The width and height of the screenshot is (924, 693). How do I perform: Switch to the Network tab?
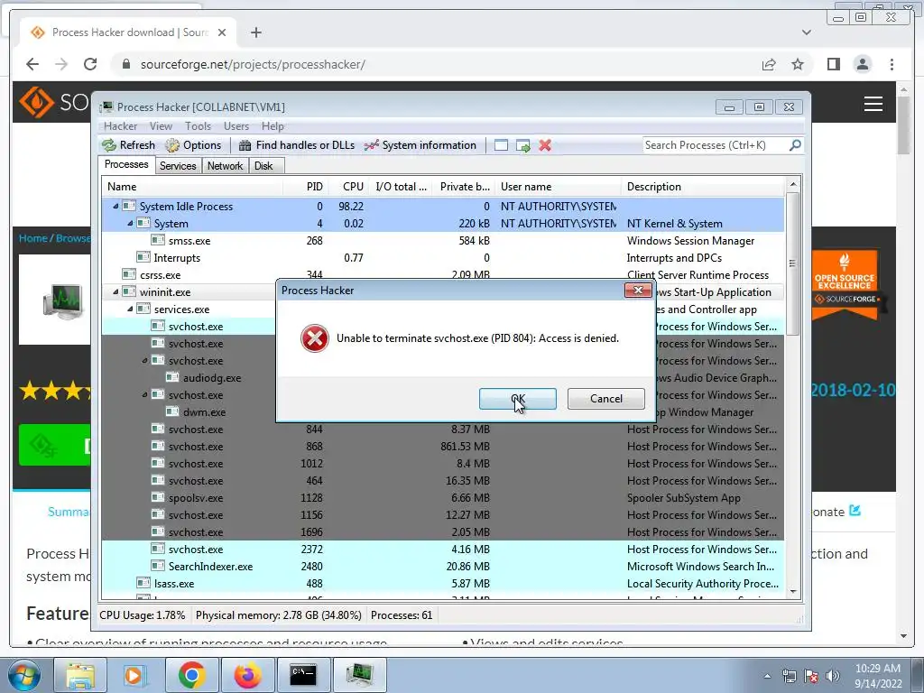pos(225,166)
